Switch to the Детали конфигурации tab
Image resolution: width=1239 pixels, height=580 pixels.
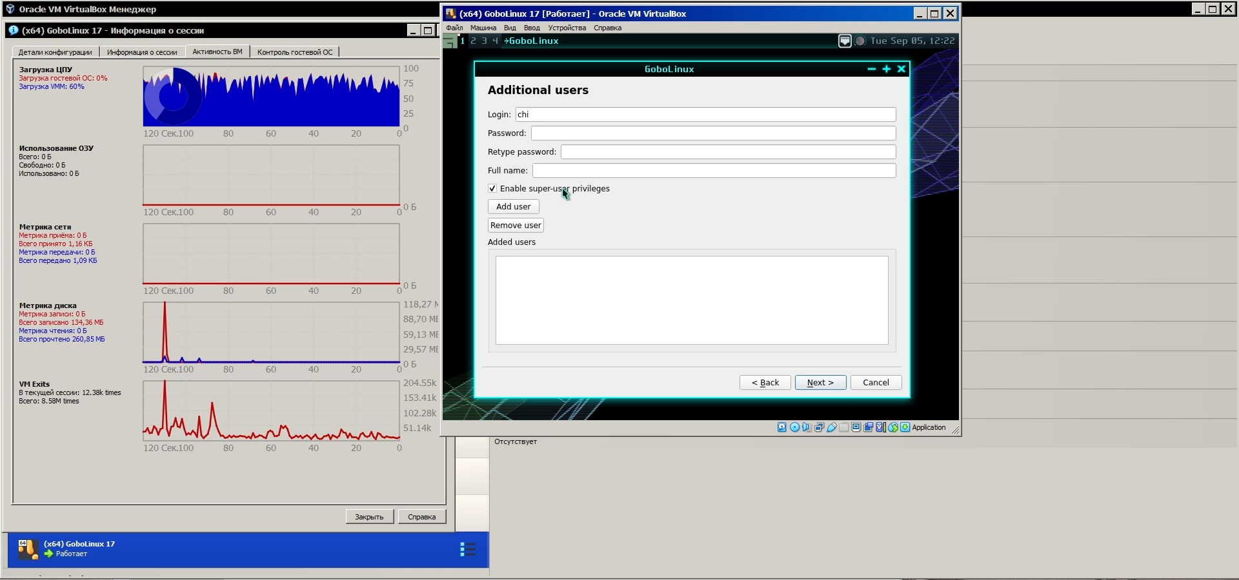[x=55, y=52]
